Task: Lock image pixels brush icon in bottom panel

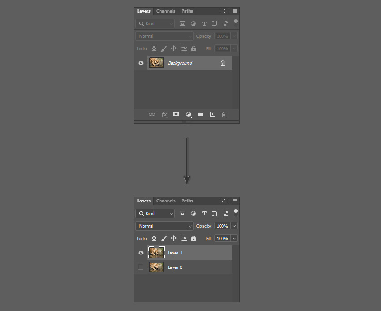Action: pos(164,238)
